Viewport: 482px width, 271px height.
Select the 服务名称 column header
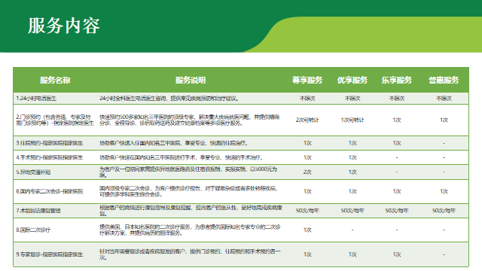pos(55,81)
